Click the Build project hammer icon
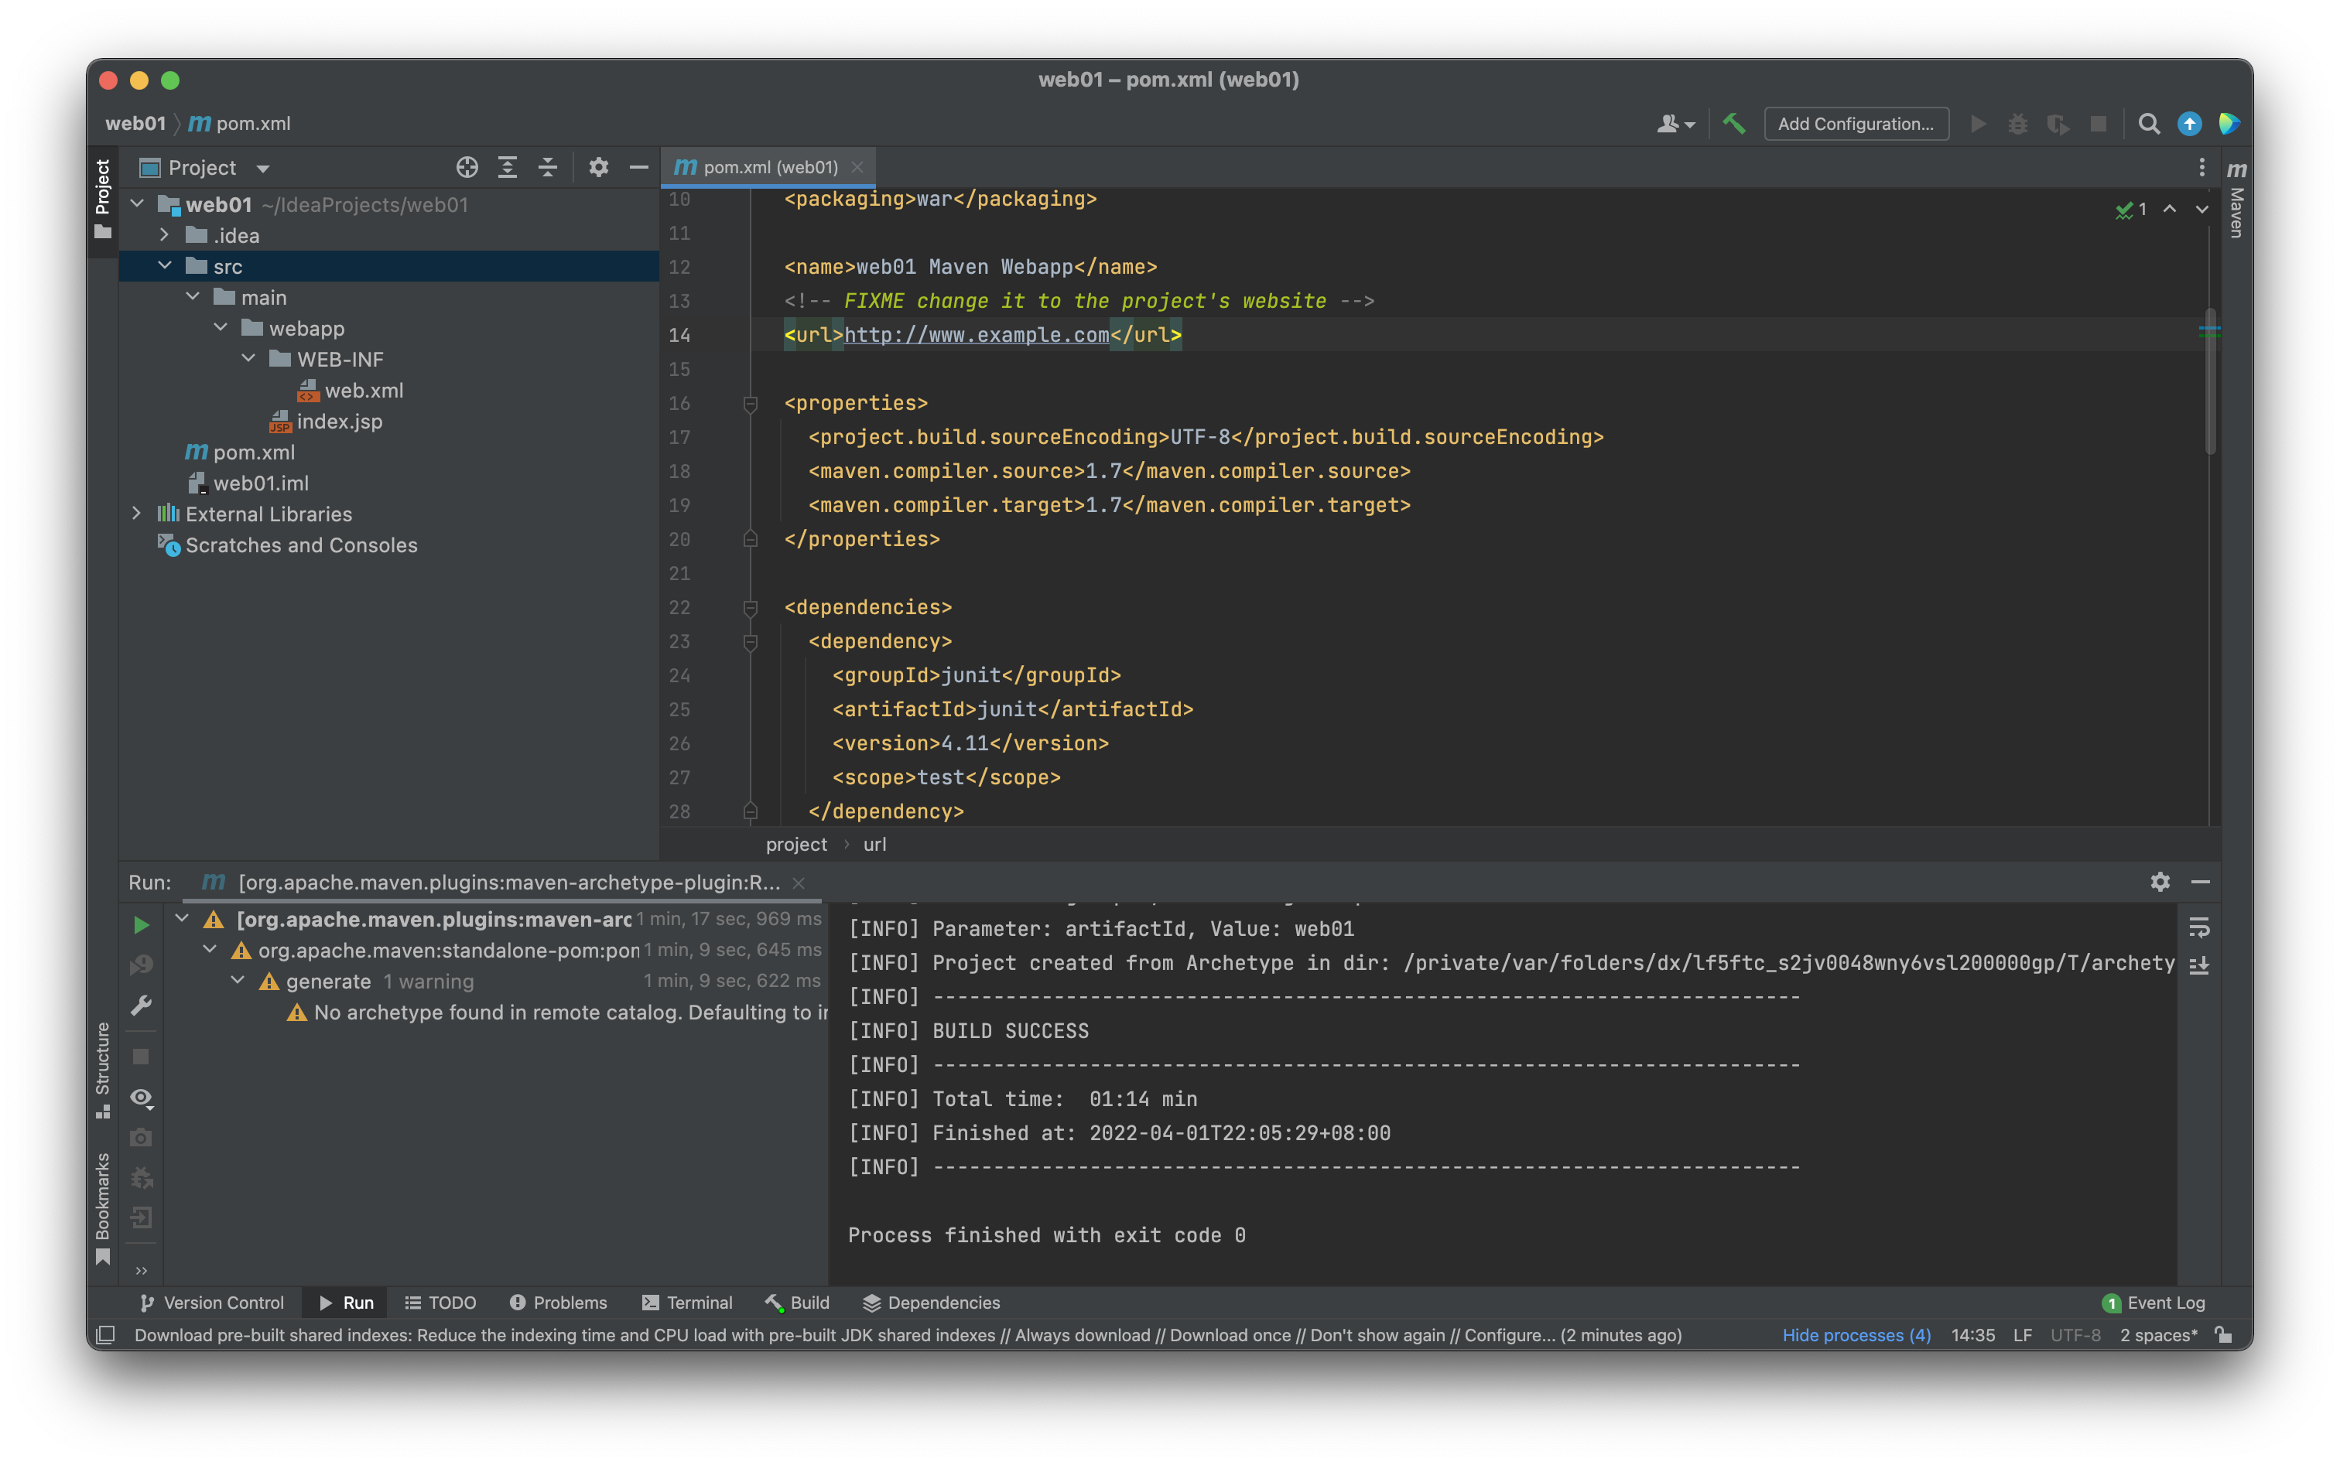 coord(1733,123)
